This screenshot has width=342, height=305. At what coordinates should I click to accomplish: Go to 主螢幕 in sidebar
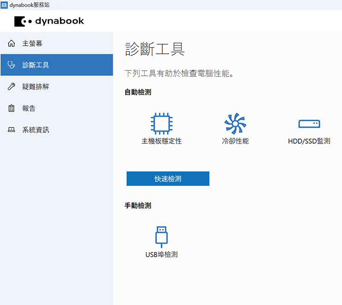tap(57, 43)
